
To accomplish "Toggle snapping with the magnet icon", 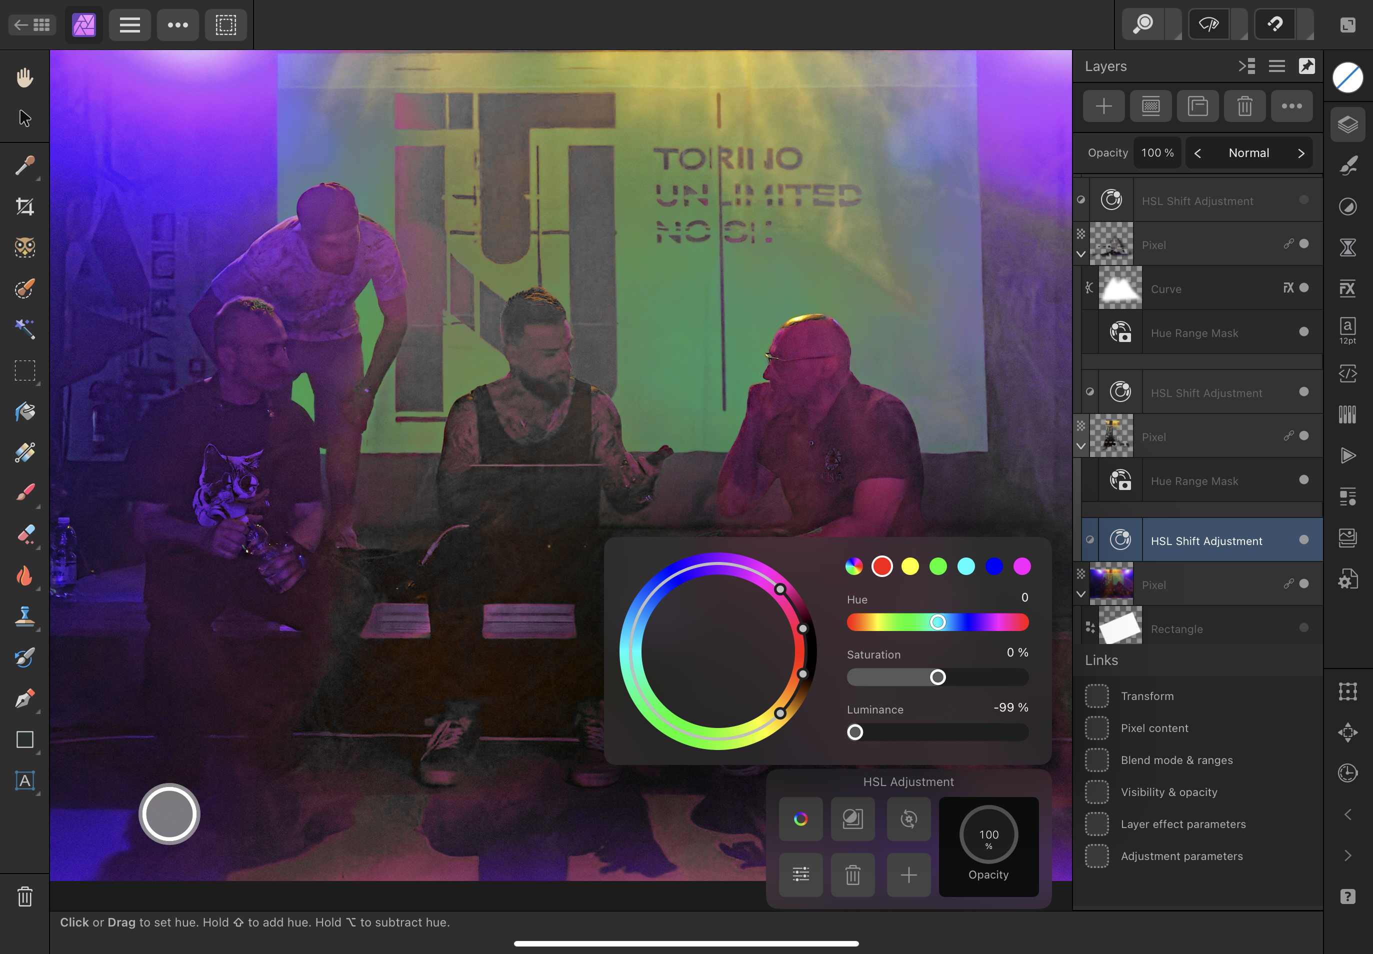I will point(1275,24).
